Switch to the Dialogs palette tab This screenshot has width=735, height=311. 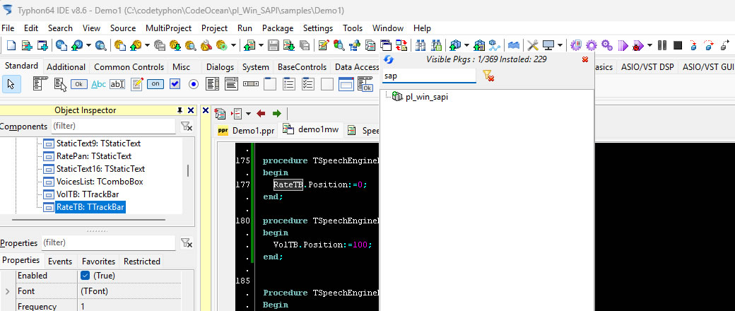[x=220, y=67]
